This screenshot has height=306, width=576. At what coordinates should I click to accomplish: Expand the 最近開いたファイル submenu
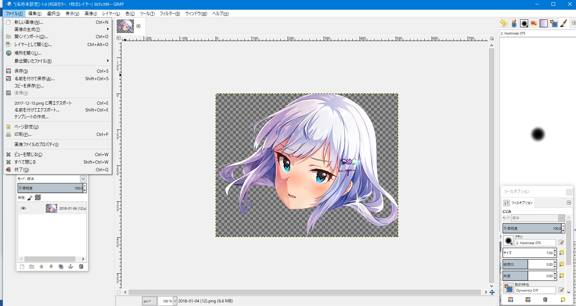(x=58, y=61)
